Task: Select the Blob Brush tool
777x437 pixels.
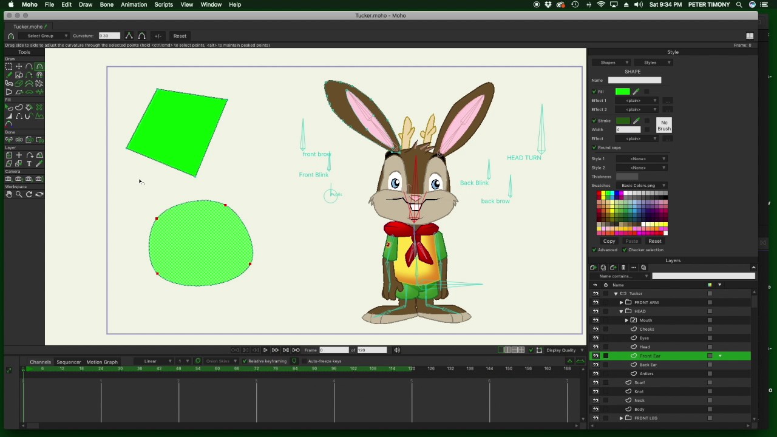Action: click(8, 83)
